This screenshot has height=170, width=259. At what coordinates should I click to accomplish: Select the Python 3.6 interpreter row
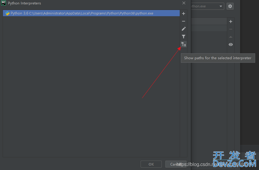[x=91, y=13]
